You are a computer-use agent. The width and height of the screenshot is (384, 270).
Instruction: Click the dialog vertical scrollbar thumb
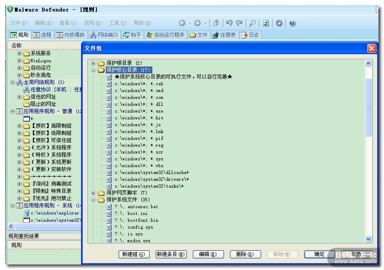(369, 107)
